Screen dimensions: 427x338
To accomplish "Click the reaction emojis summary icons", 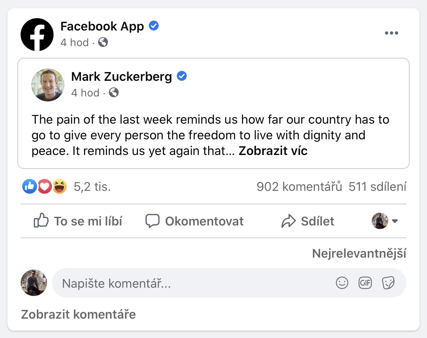I will tap(45, 187).
